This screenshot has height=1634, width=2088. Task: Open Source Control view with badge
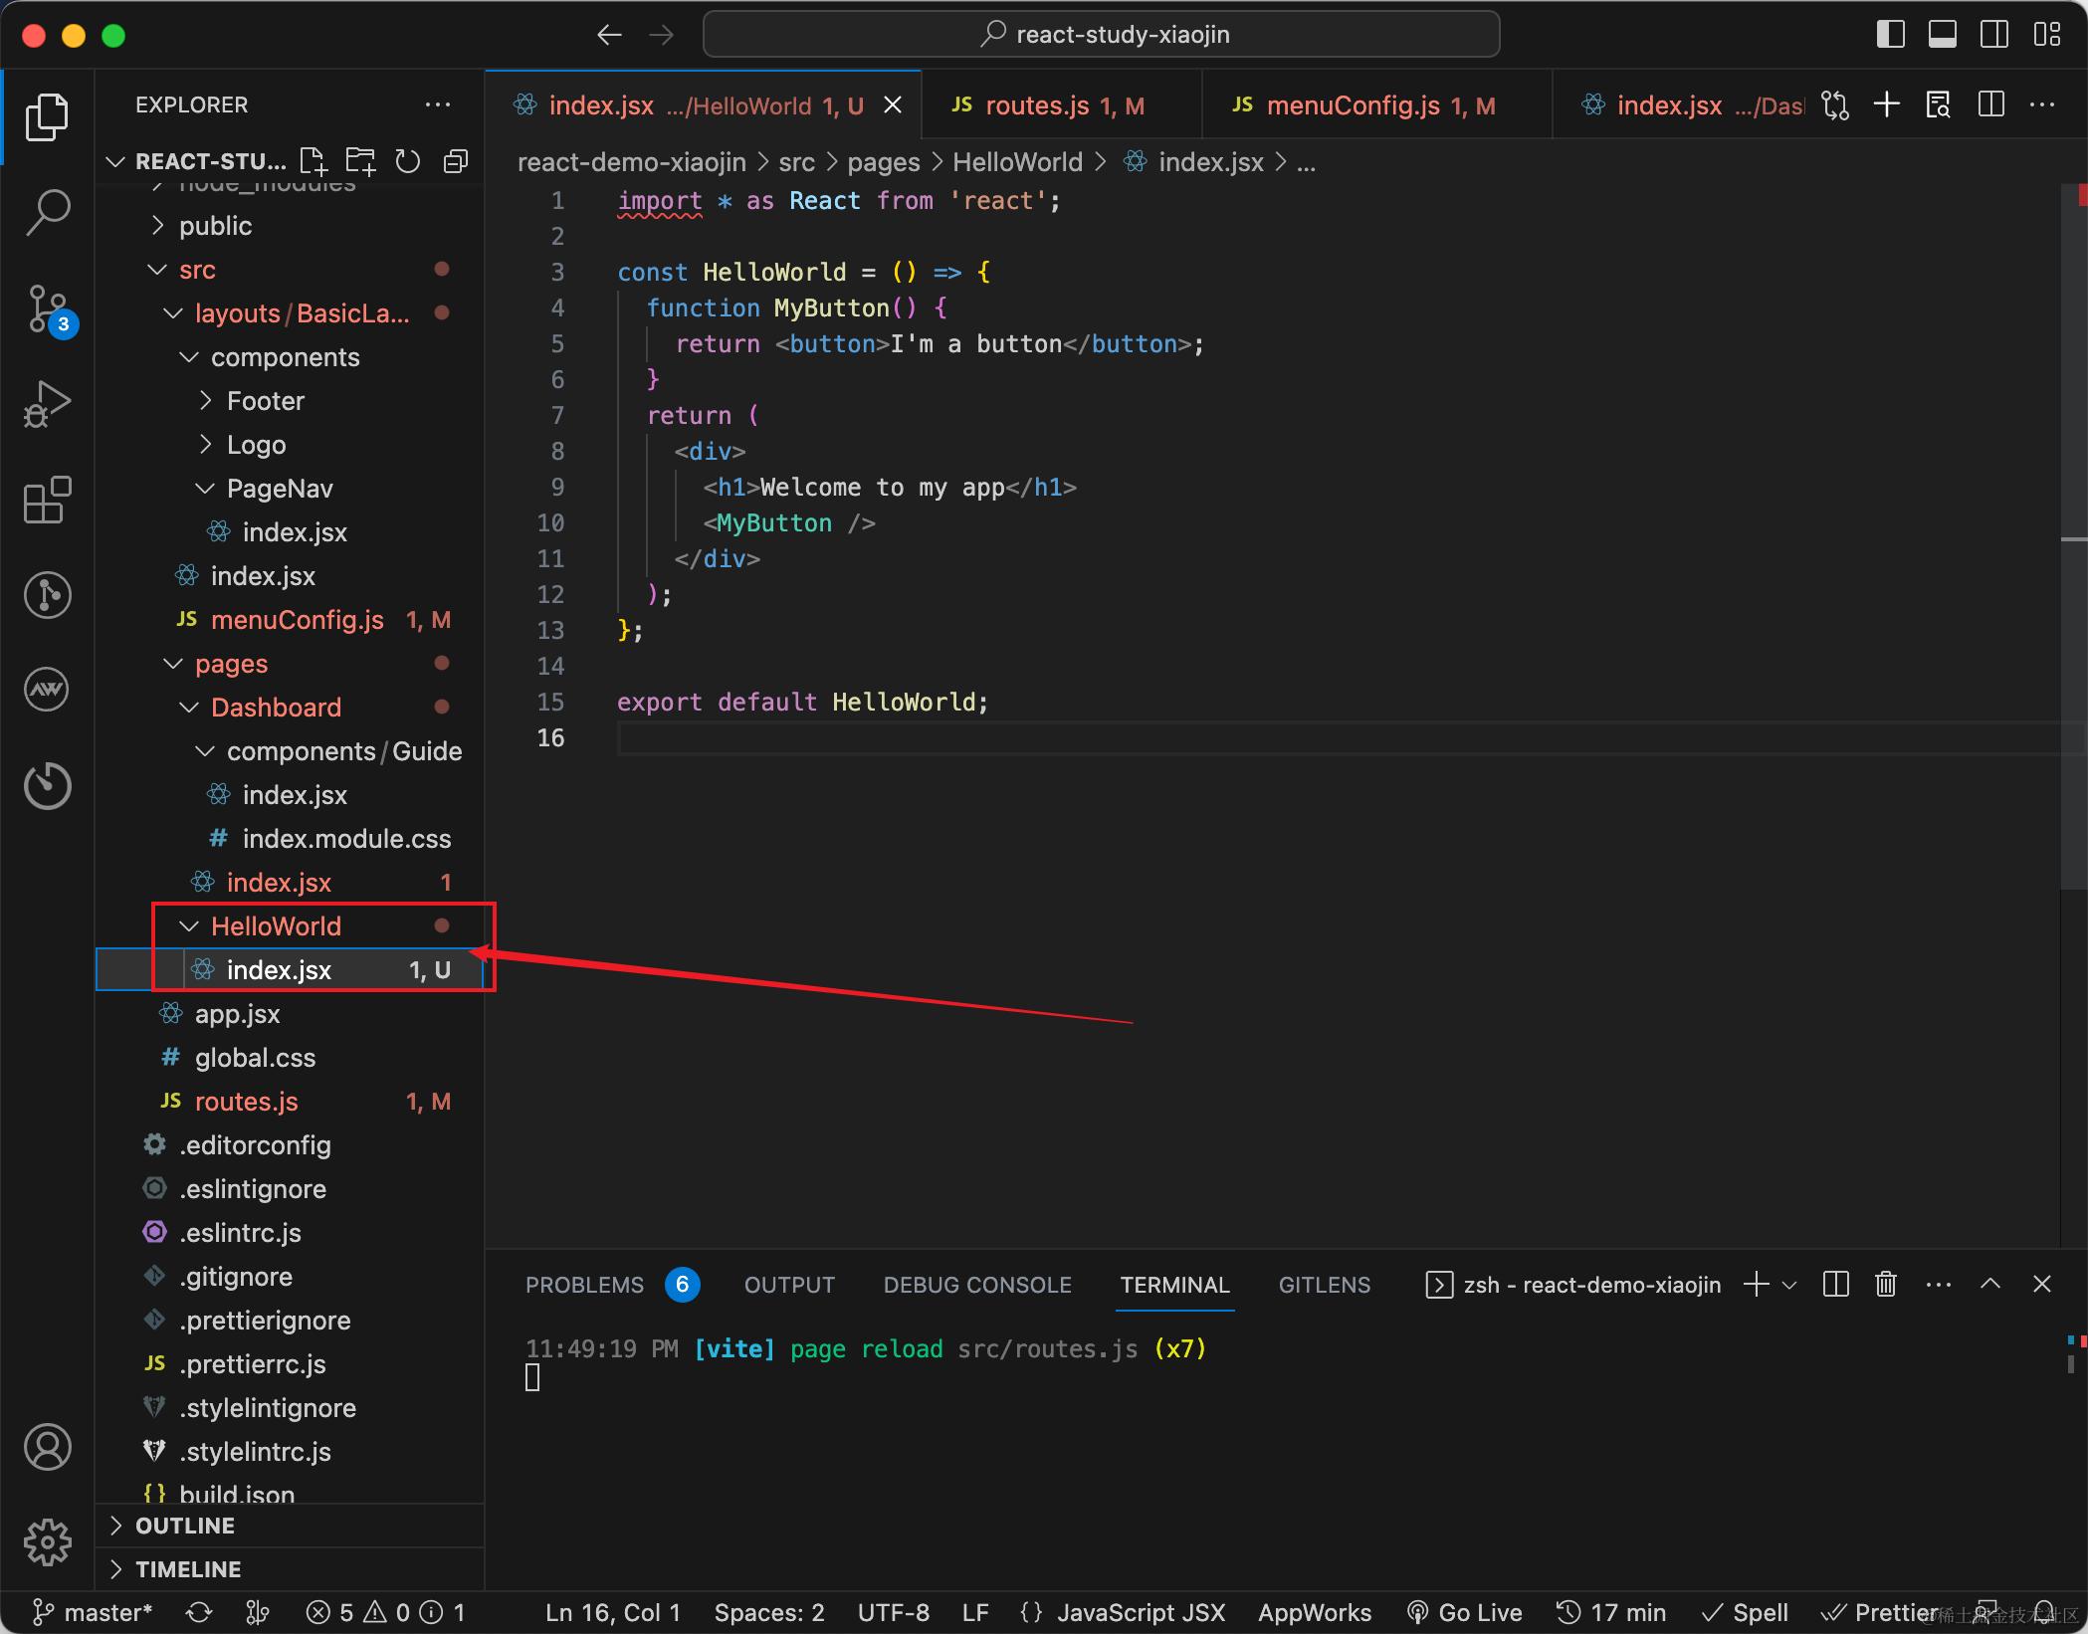47,309
